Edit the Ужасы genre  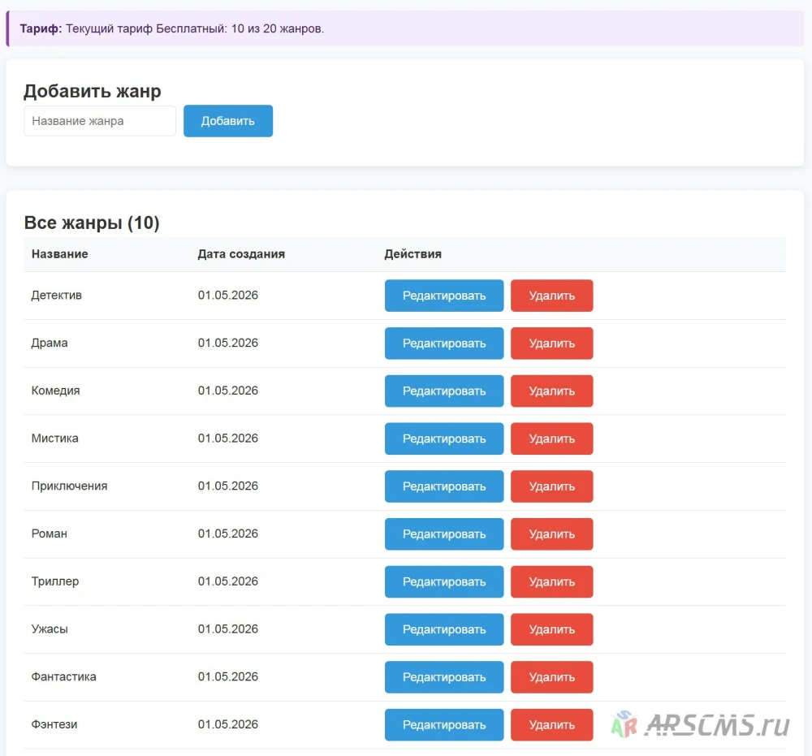click(444, 629)
